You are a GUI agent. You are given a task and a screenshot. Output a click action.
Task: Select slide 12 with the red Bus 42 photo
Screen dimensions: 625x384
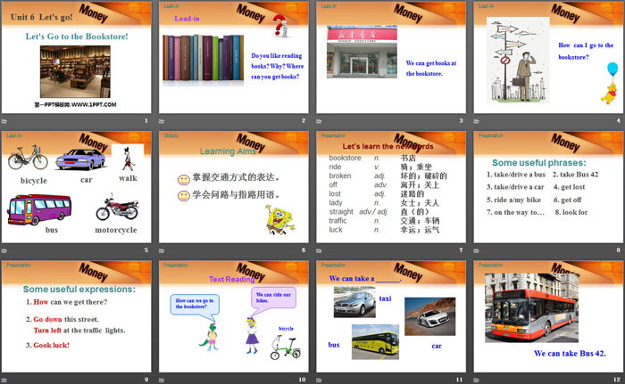click(547, 316)
